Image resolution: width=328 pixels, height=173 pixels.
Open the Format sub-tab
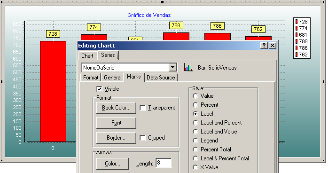pos(91,78)
